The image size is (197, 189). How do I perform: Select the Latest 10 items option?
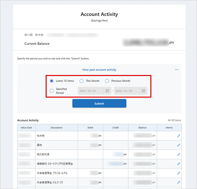pos(52,81)
